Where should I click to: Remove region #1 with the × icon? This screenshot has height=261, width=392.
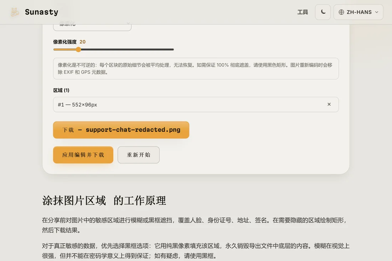(329, 104)
